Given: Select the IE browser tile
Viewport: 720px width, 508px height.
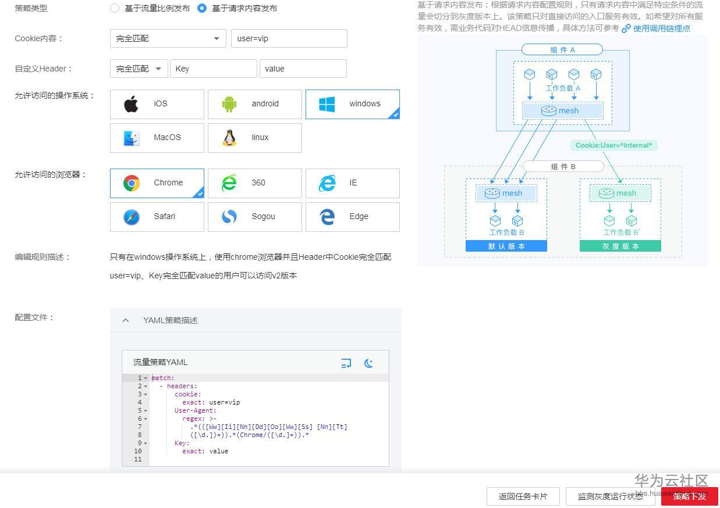Looking at the screenshot, I should (353, 183).
